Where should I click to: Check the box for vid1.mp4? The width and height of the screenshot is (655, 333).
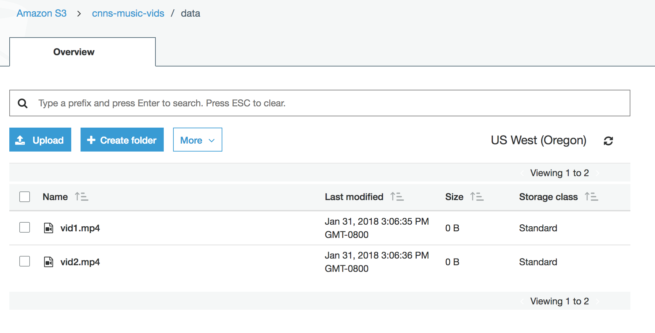tap(25, 227)
